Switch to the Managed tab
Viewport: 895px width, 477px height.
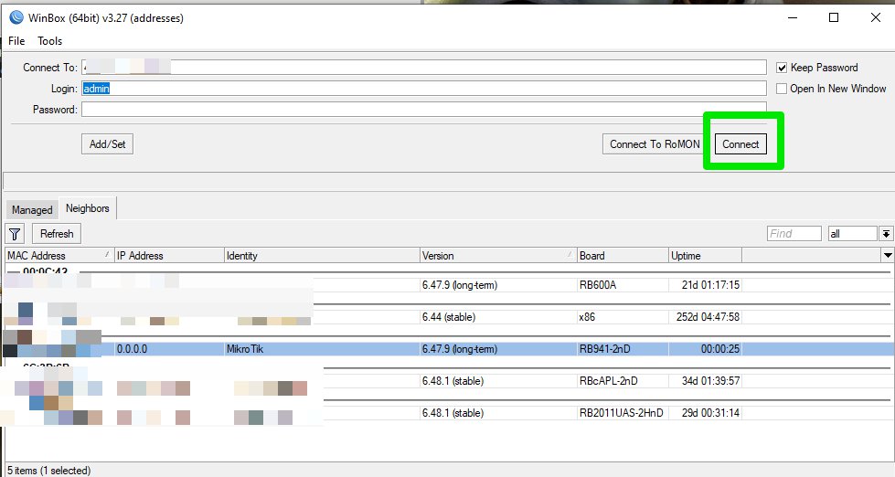(x=32, y=210)
